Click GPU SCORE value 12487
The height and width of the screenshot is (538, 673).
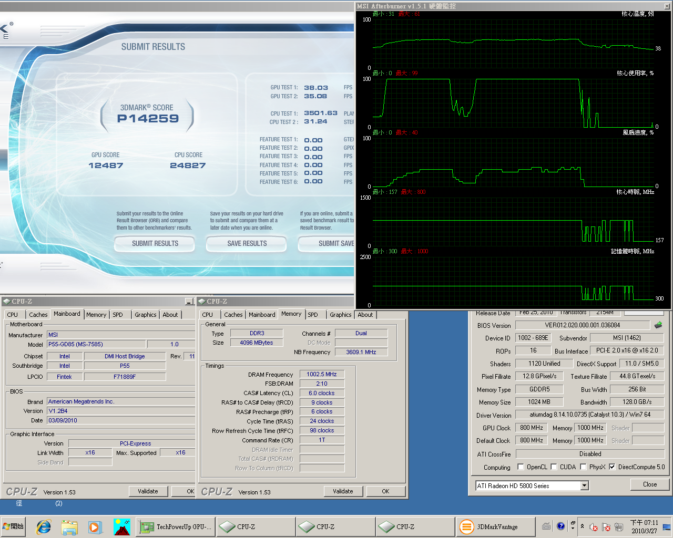106,165
